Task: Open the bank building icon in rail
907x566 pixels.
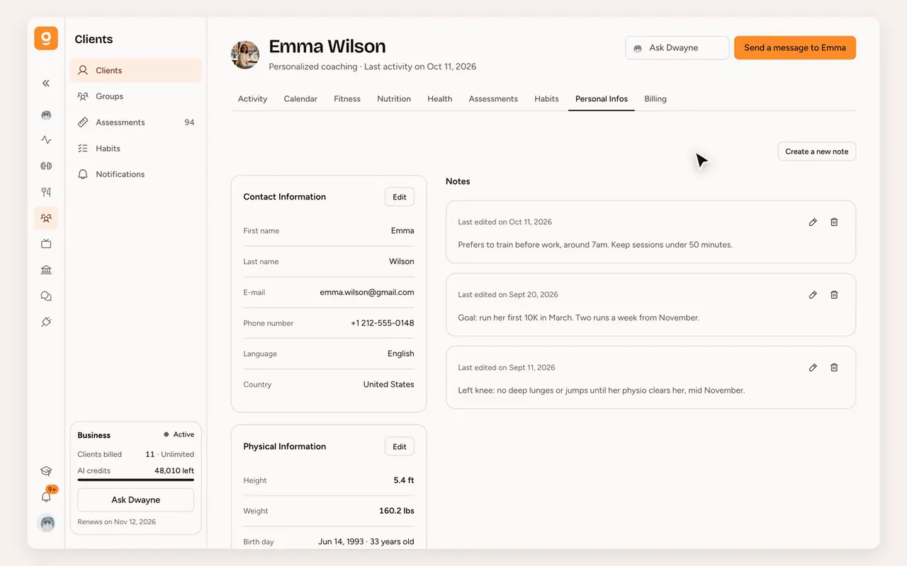Action: coord(46,270)
